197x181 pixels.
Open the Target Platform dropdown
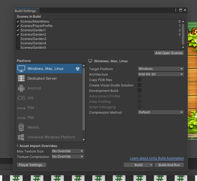click(x=161, y=69)
